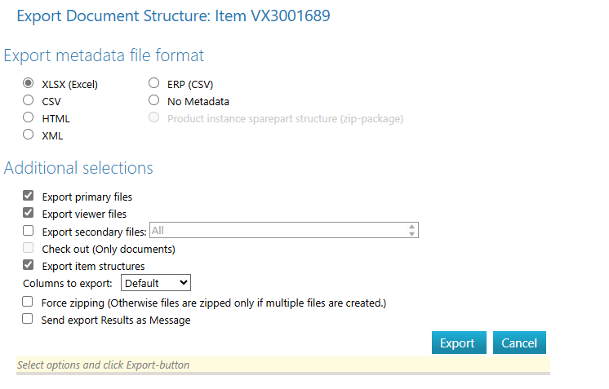Click the secondary files 'All' selection field
This screenshot has width=609, height=389.
click(x=278, y=231)
